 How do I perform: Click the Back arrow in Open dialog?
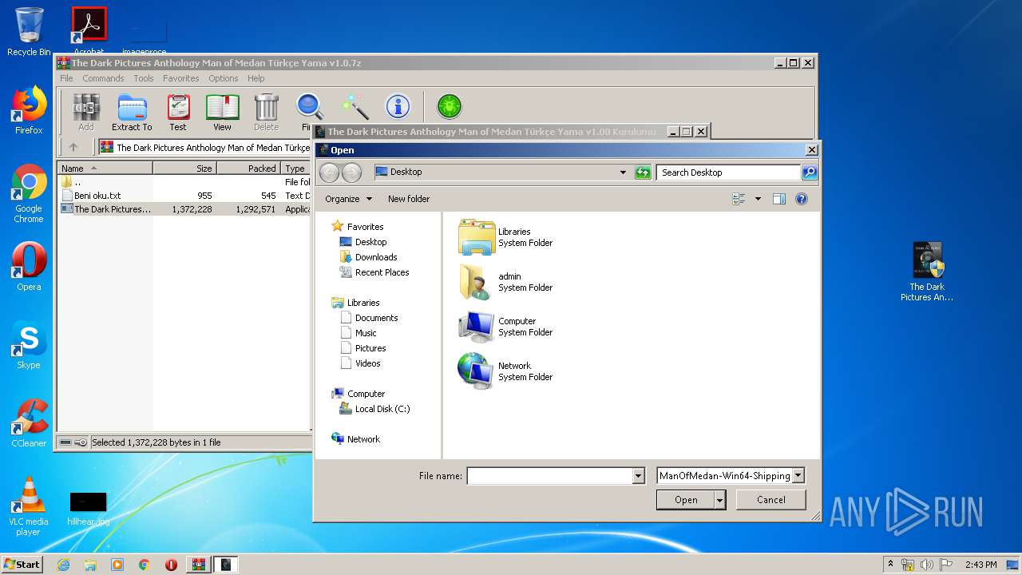click(x=330, y=172)
